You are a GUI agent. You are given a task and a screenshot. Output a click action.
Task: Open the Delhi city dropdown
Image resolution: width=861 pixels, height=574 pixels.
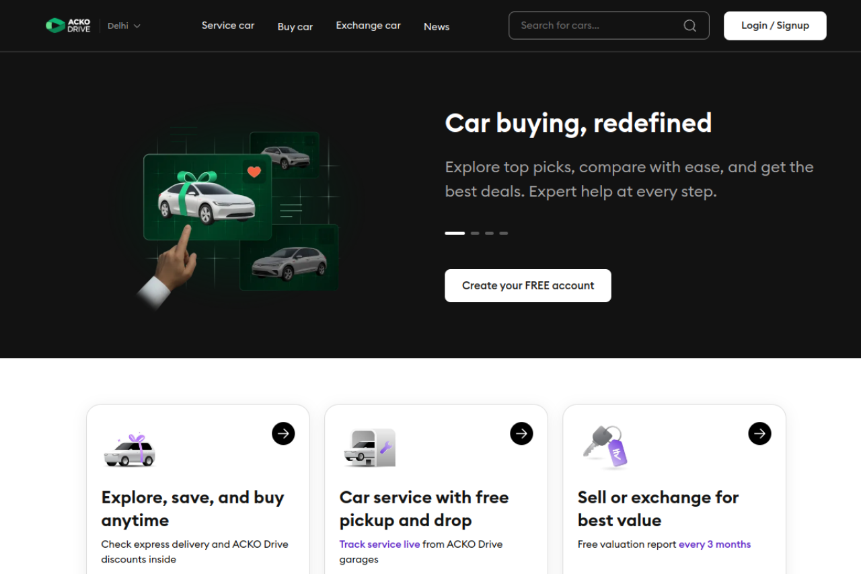tap(124, 26)
